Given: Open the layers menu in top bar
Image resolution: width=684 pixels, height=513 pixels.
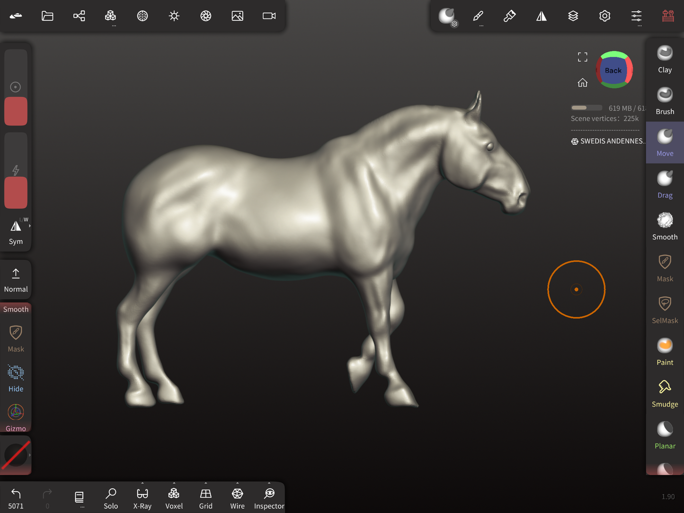Looking at the screenshot, I should point(573,16).
